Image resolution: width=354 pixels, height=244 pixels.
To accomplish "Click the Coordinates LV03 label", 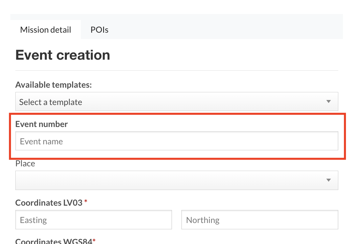I will 49,202.
